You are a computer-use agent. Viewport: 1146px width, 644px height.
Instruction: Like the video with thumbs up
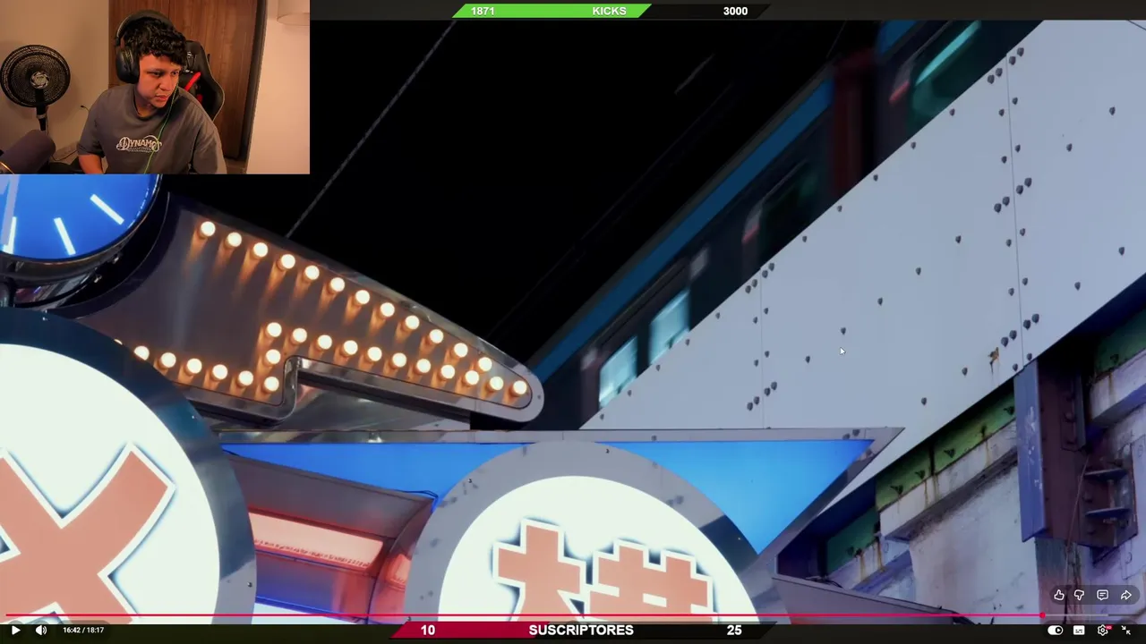(1059, 596)
